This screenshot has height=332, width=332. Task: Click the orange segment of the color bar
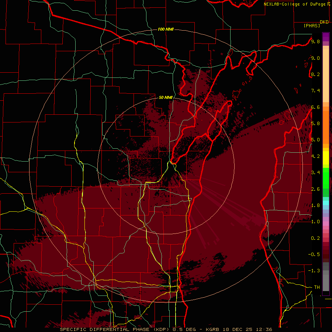[326, 128]
